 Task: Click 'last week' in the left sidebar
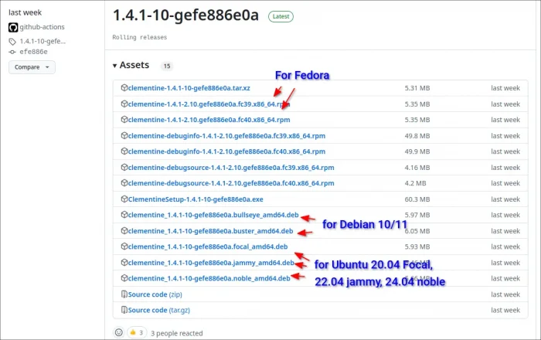pos(25,13)
